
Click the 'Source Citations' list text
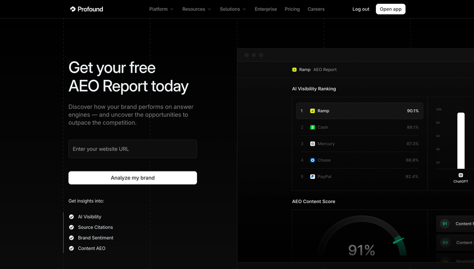pyautogui.click(x=95, y=227)
